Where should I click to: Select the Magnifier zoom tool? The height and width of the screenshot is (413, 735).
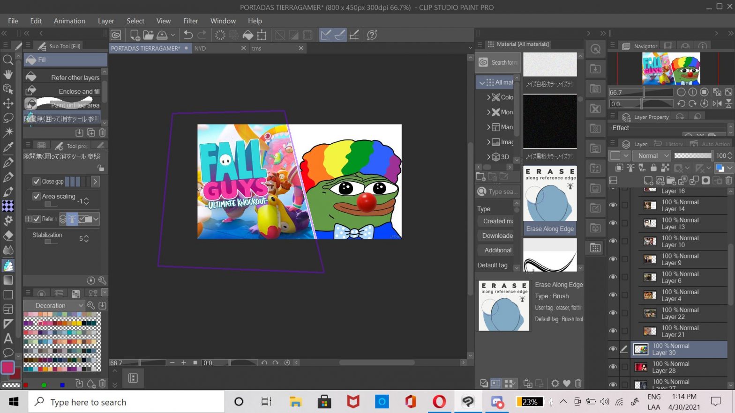(x=8, y=59)
